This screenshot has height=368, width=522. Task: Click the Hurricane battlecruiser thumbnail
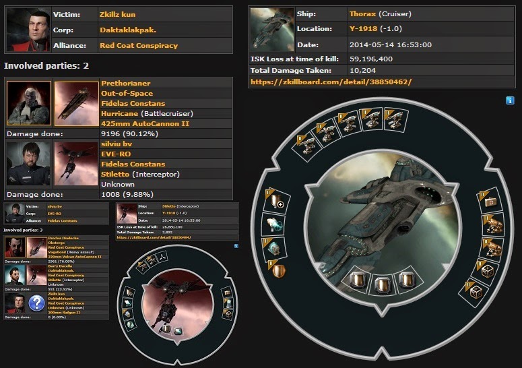point(77,104)
